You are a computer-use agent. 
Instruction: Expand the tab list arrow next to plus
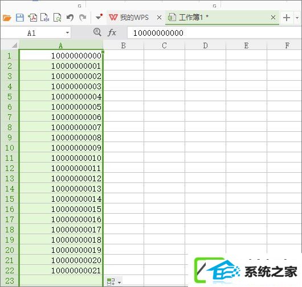(x=297, y=18)
